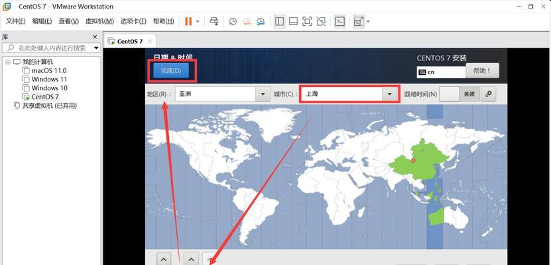Collapse the 我的计算机 tree node
This screenshot has height=265, width=551.
point(8,62)
